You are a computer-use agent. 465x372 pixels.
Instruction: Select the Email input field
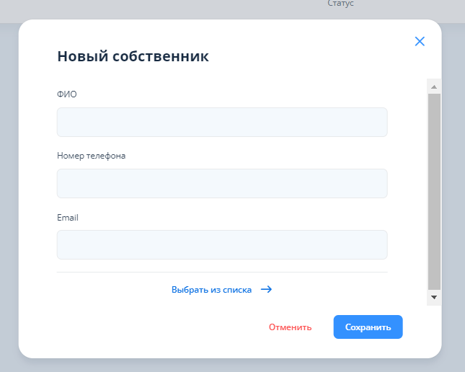(222, 245)
